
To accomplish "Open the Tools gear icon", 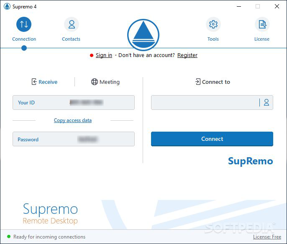I will point(213,24).
